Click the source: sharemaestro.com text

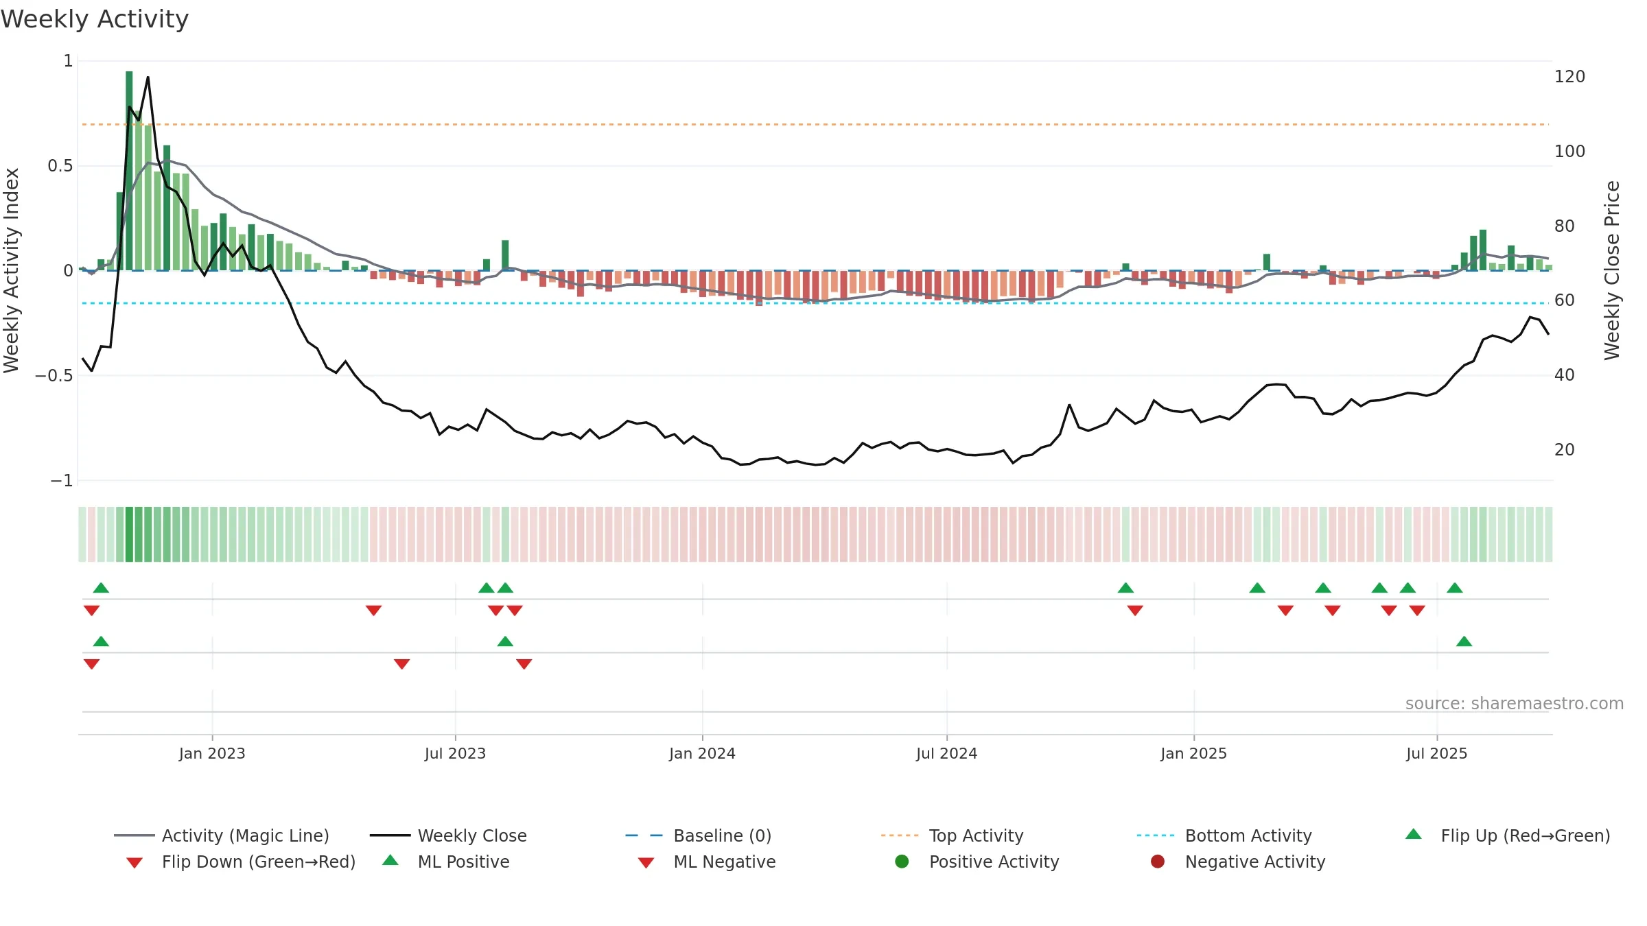[1515, 703]
